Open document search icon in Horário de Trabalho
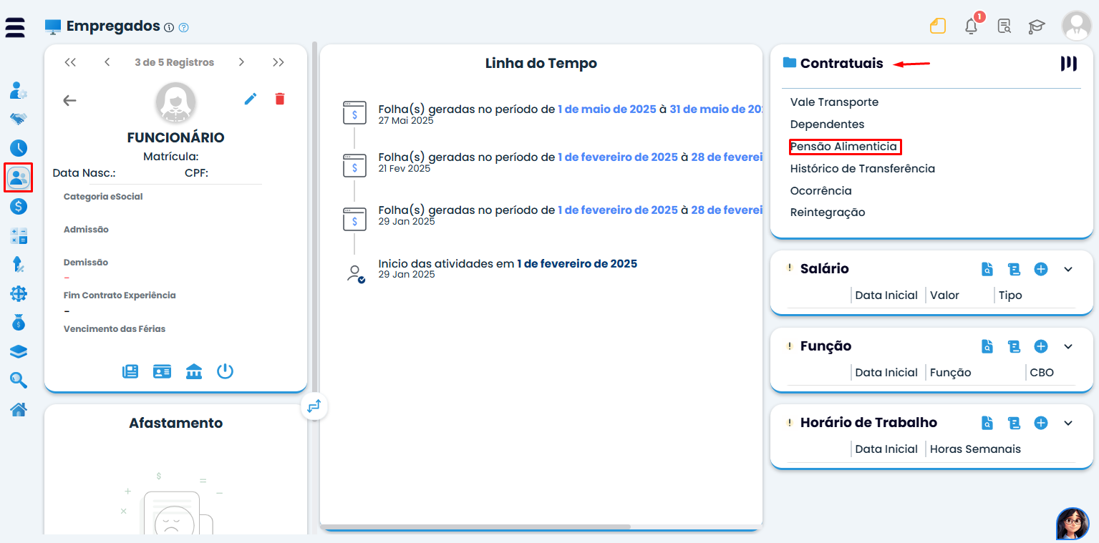Screen dimensions: 1099x543 pos(987,423)
